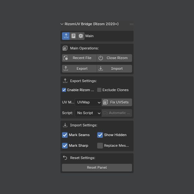Viewport: 194px width, 194px height.
Task: Click the 'Main' tab label text
Action: tap(89, 36)
